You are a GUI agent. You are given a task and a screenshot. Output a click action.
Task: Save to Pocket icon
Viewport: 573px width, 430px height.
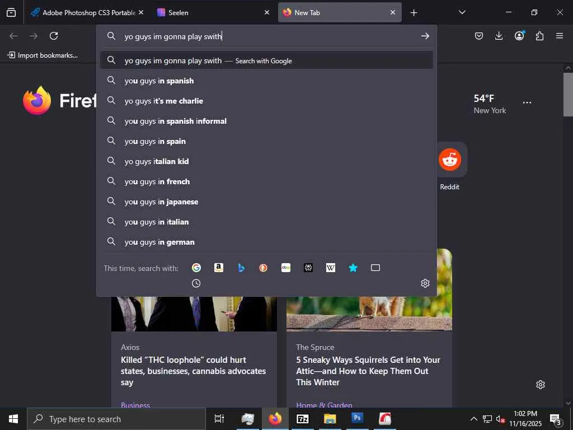[x=479, y=36]
